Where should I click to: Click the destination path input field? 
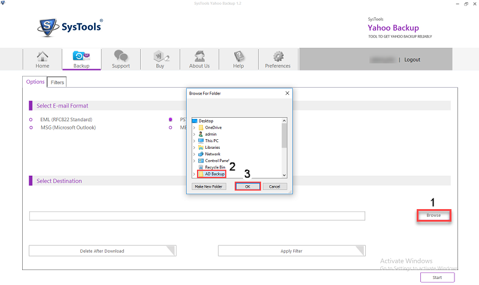[197, 216]
